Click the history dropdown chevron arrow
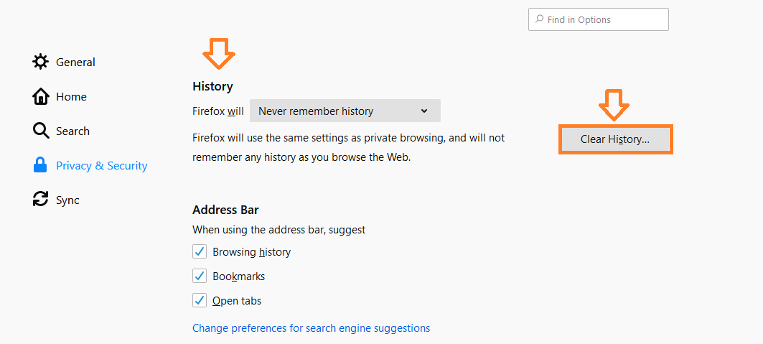The width and height of the screenshot is (763, 344). (x=423, y=111)
